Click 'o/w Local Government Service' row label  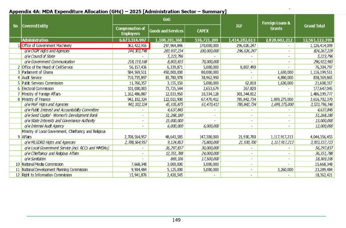click(67, 148)
